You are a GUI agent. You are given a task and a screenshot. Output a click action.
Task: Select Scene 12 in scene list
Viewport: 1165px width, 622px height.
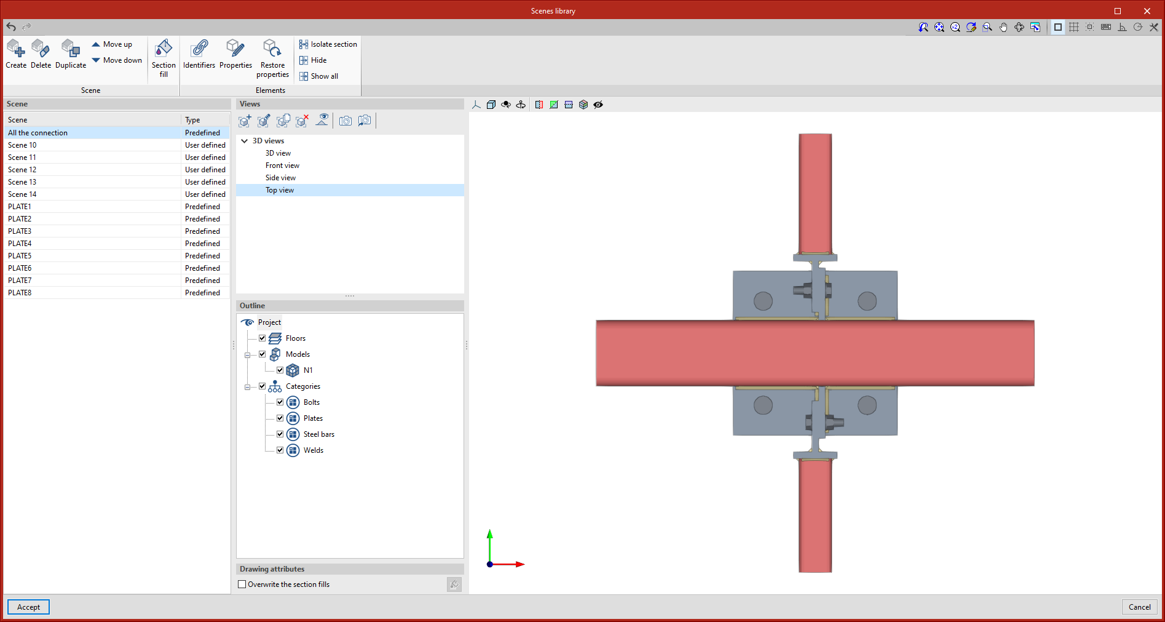22,170
